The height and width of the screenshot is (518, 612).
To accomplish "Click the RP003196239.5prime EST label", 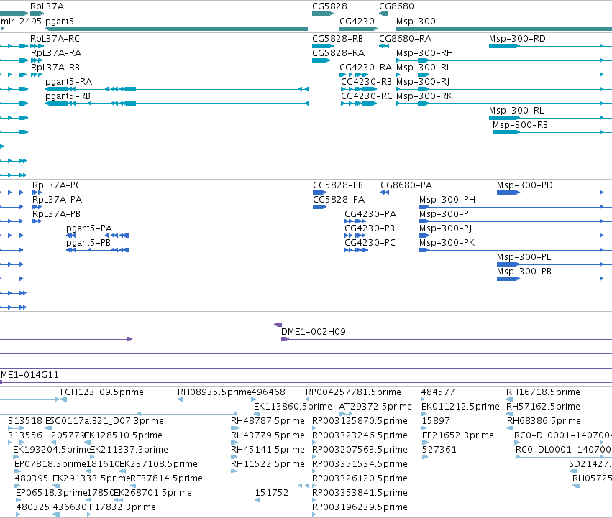I will [x=360, y=507].
